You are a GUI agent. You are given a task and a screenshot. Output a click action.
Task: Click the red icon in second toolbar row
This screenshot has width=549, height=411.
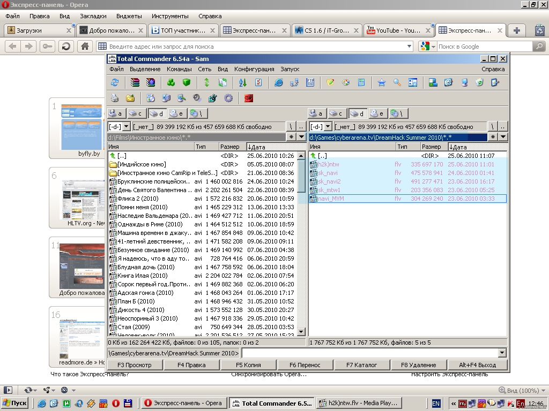click(249, 98)
